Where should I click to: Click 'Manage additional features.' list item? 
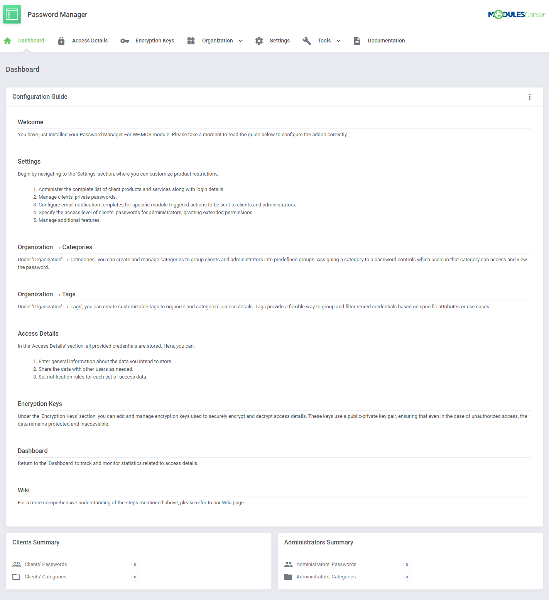tap(69, 220)
